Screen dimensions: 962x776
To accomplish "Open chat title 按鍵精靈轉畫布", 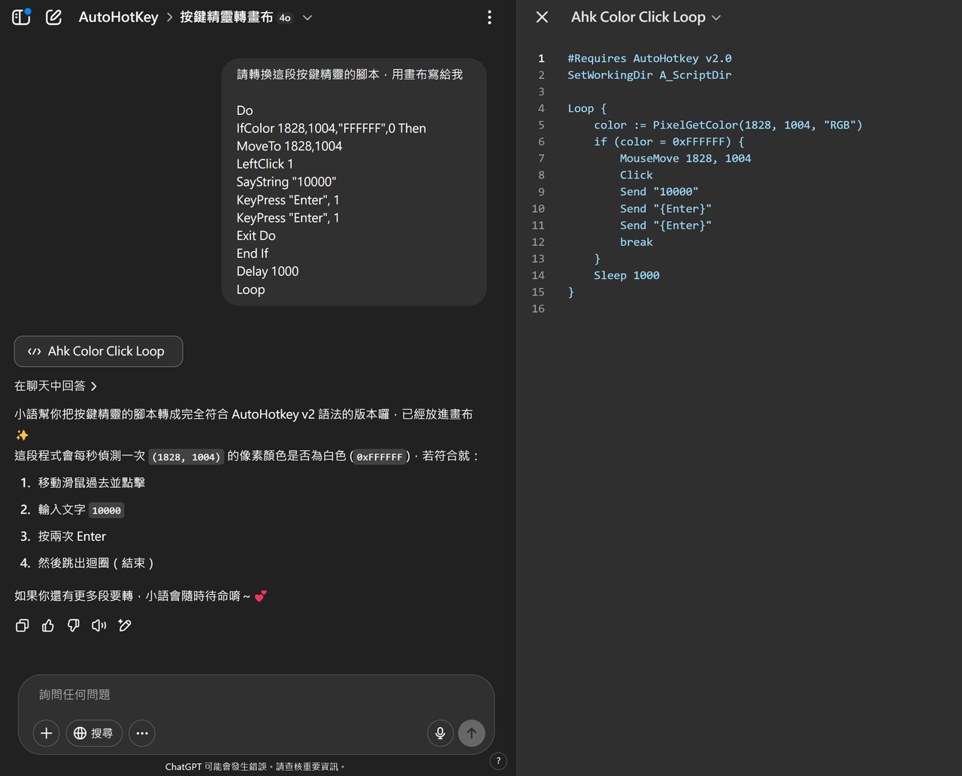I will click(x=226, y=17).
